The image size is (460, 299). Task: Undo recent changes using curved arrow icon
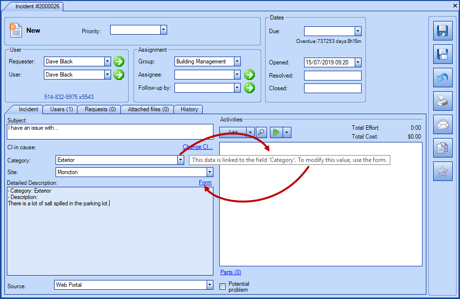pos(442,78)
